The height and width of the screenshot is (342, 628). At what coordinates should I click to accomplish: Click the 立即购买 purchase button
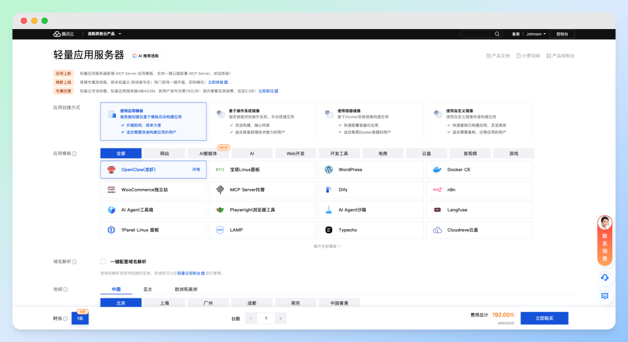pos(544,318)
